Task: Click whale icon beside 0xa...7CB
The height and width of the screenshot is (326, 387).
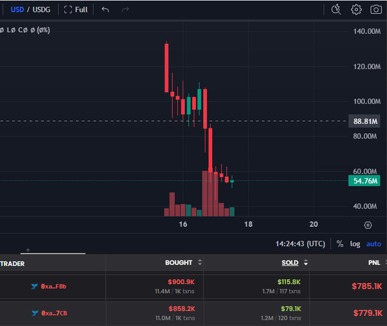Action: [35, 313]
